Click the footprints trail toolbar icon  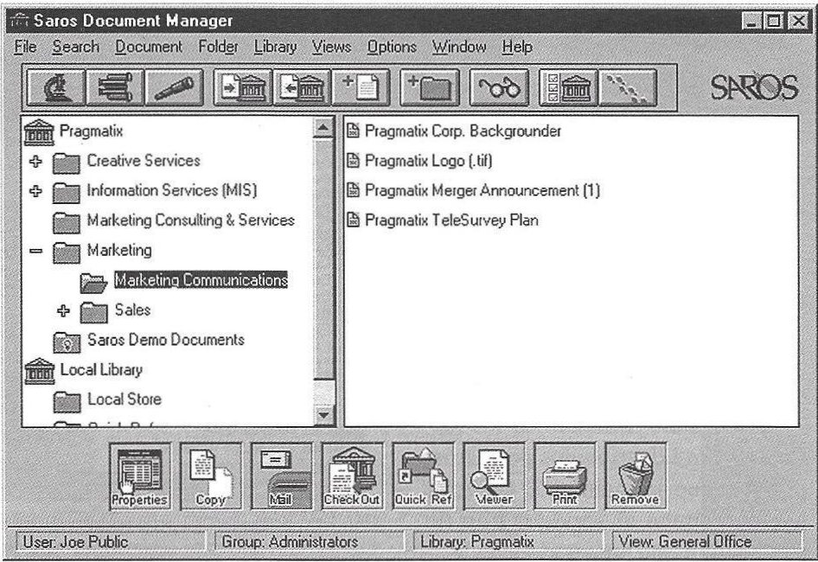[628, 87]
